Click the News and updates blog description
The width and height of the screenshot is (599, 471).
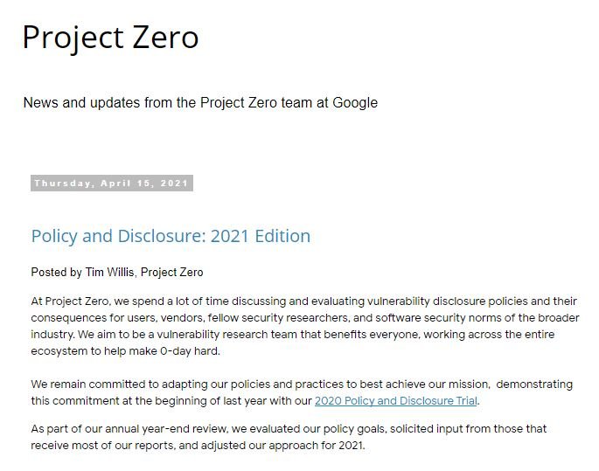tap(200, 102)
